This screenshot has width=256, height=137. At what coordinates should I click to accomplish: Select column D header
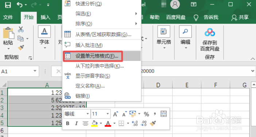pyautogui.click(x=158, y=85)
